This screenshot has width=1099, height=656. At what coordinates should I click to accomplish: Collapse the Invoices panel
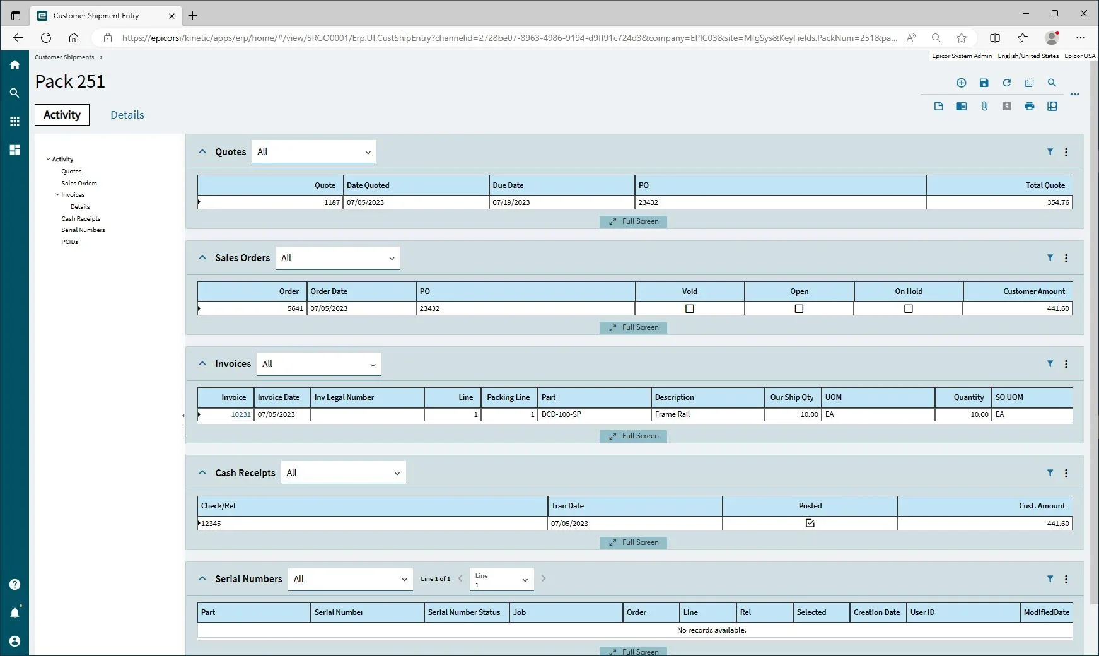202,364
